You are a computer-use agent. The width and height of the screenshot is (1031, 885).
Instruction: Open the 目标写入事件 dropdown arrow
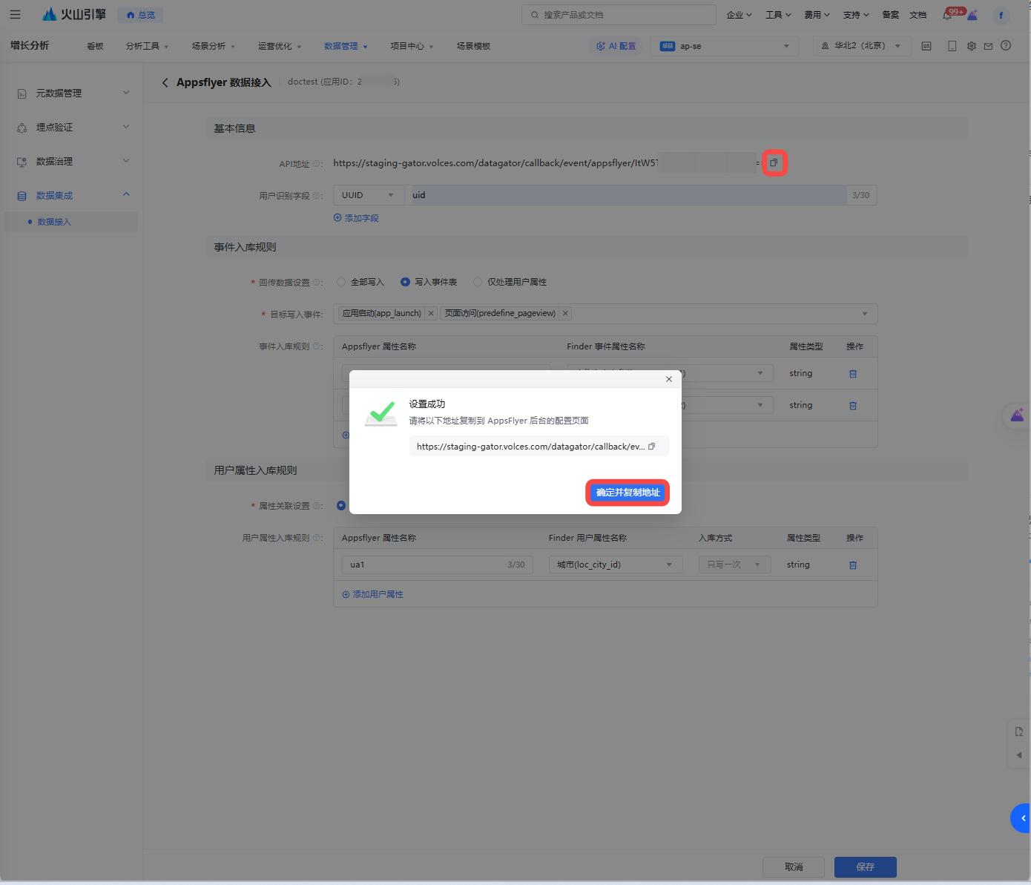[864, 314]
